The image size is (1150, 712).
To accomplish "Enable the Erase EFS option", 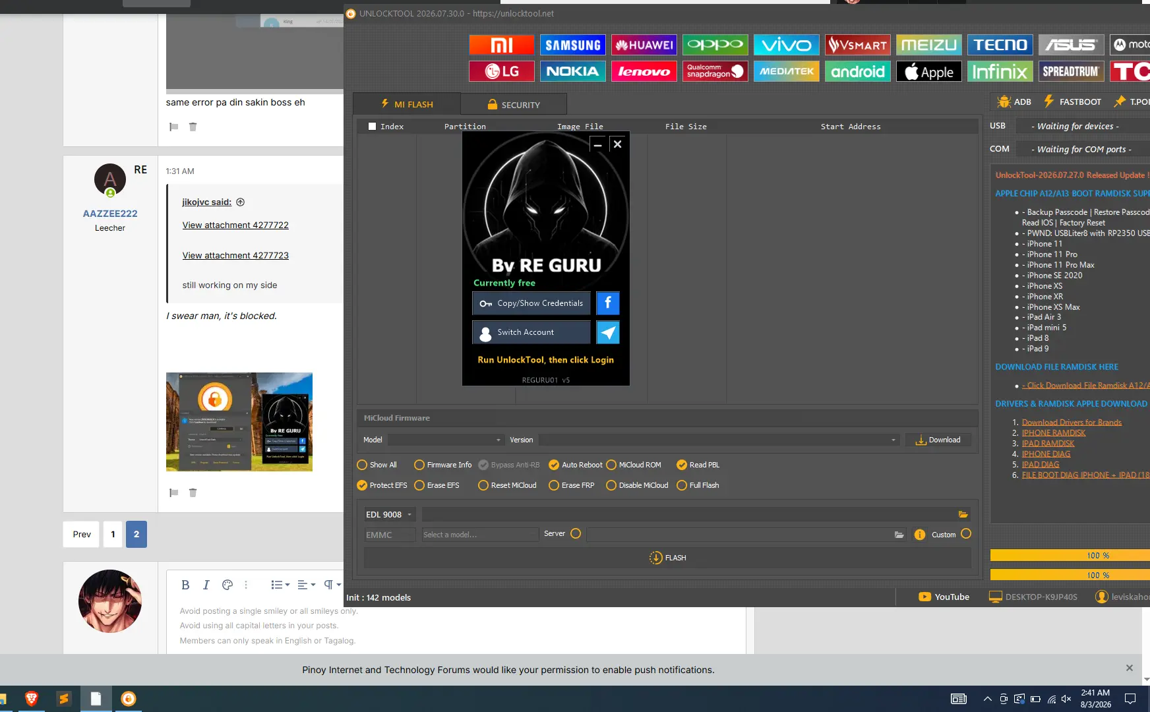I will click(x=437, y=485).
